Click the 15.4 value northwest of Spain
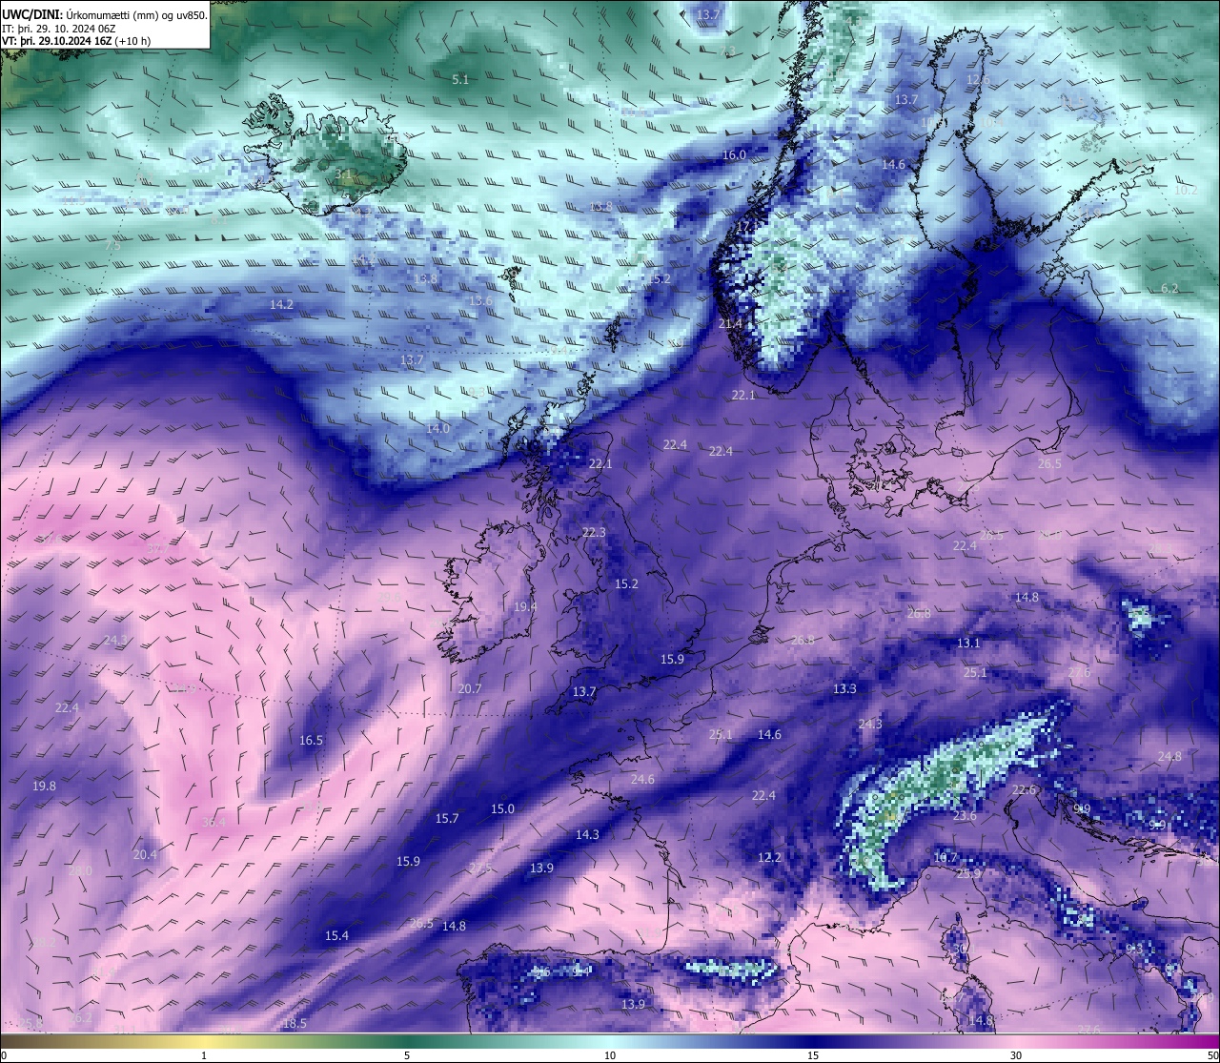Viewport: 1220px width, 1063px height. (336, 936)
